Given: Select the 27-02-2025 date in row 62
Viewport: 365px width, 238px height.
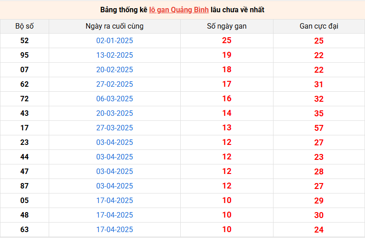Looking at the screenshot, I should [x=115, y=84].
